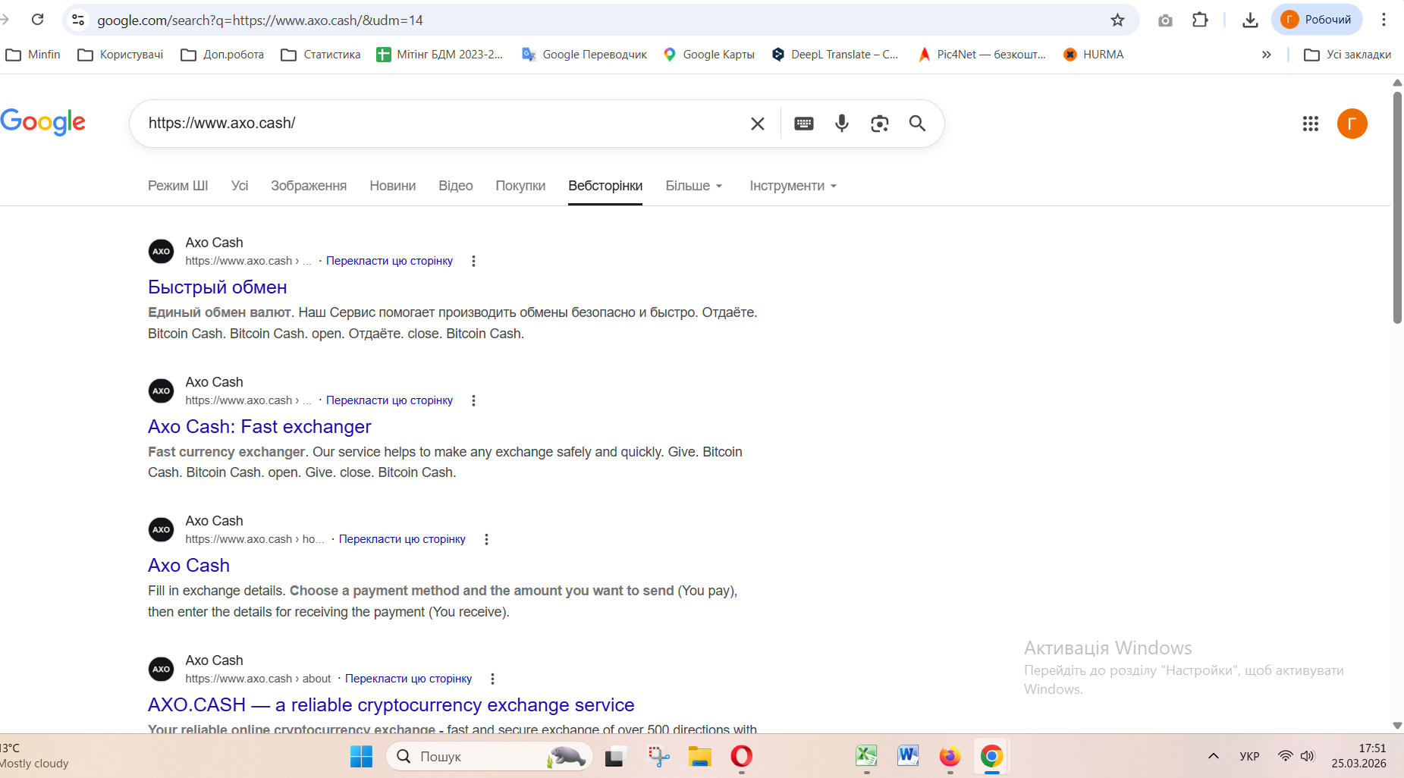Open more options for Быстрый обмен result
Screen dimensions: 1404x778
[473, 261]
